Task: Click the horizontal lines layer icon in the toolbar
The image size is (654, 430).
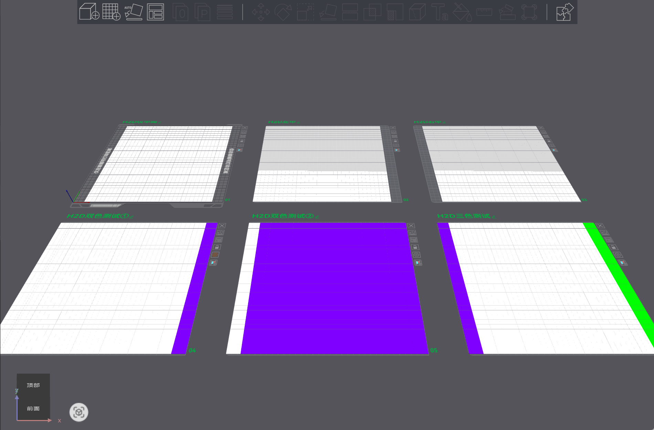Action: coord(225,12)
